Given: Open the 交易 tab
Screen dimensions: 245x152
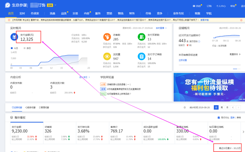Looking at the screenshot, I should pyautogui.click(x=75, y=13).
